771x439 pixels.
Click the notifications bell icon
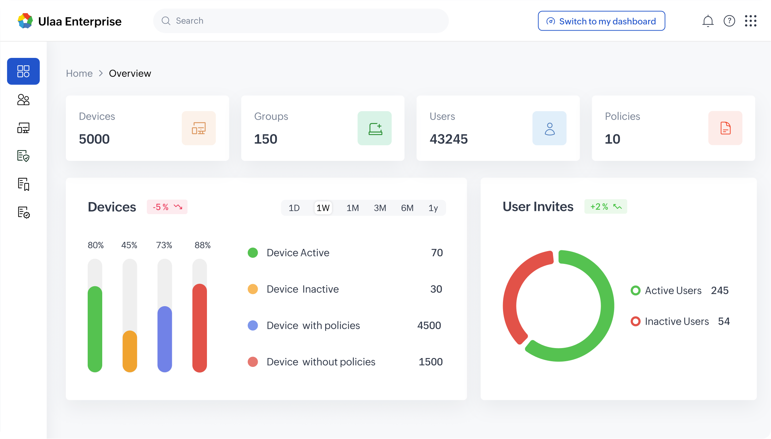coord(708,21)
